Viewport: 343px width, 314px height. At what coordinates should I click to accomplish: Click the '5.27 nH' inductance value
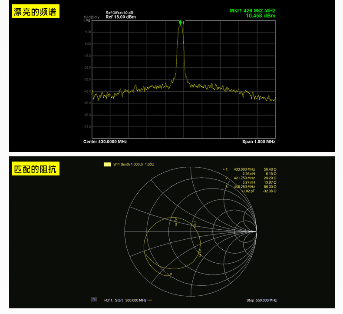pyautogui.click(x=248, y=182)
